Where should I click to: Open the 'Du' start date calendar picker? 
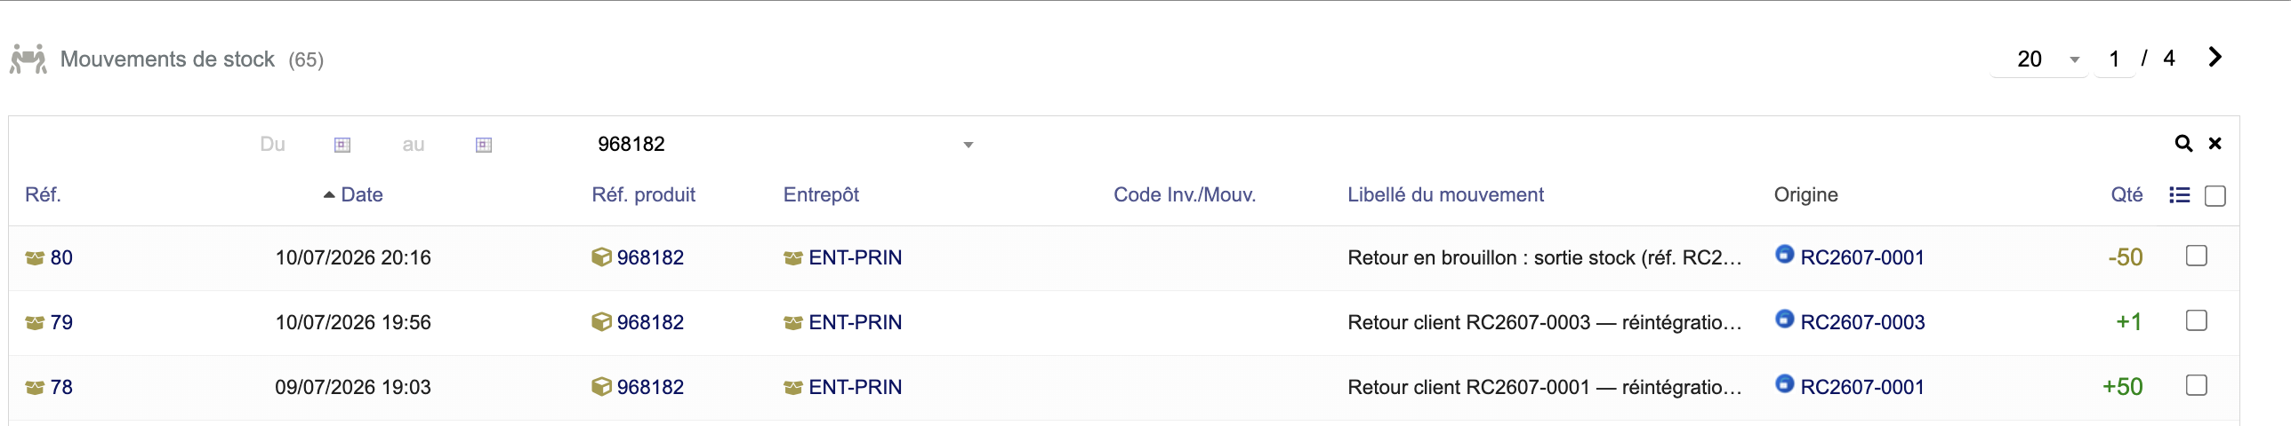(x=342, y=145)
